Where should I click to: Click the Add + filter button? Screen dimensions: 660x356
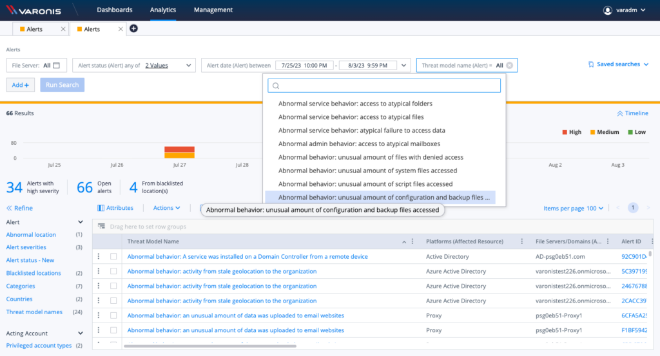pos(20,85)
